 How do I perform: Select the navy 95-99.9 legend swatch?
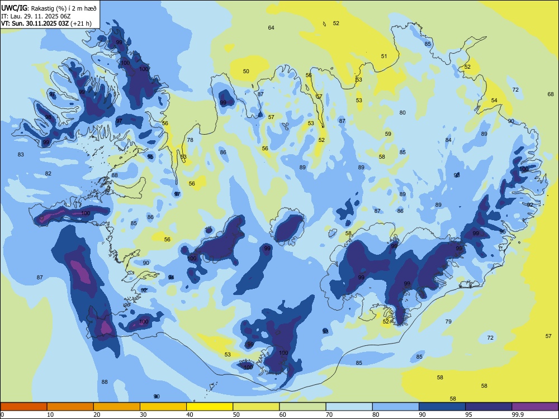489,407
